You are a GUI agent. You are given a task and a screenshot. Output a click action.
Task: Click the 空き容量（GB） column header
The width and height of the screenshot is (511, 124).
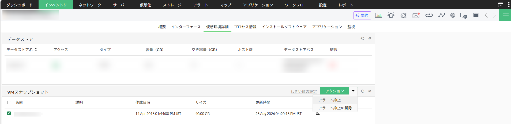(204, 50)
